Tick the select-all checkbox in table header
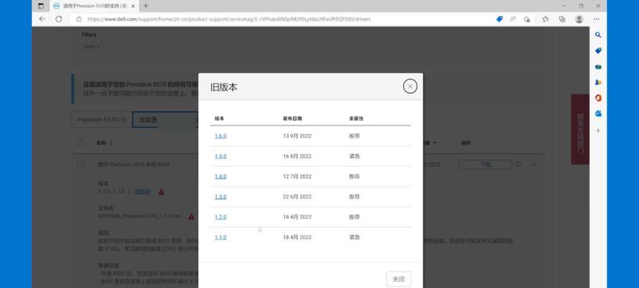The image size is (639, 288). (81, 143)
